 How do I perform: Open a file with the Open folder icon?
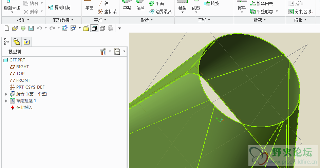15,28
